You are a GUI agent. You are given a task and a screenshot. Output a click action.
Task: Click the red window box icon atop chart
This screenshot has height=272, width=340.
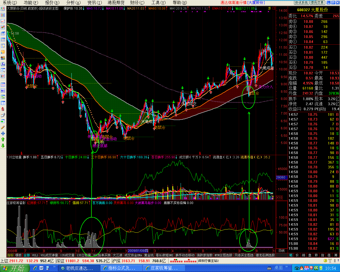pyautogui.click(x=274, y=8)
